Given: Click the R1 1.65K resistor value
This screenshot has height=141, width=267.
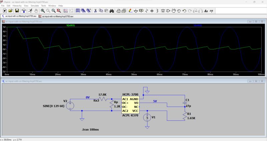Looking at the screenshot, I should (x=191, y=118).
